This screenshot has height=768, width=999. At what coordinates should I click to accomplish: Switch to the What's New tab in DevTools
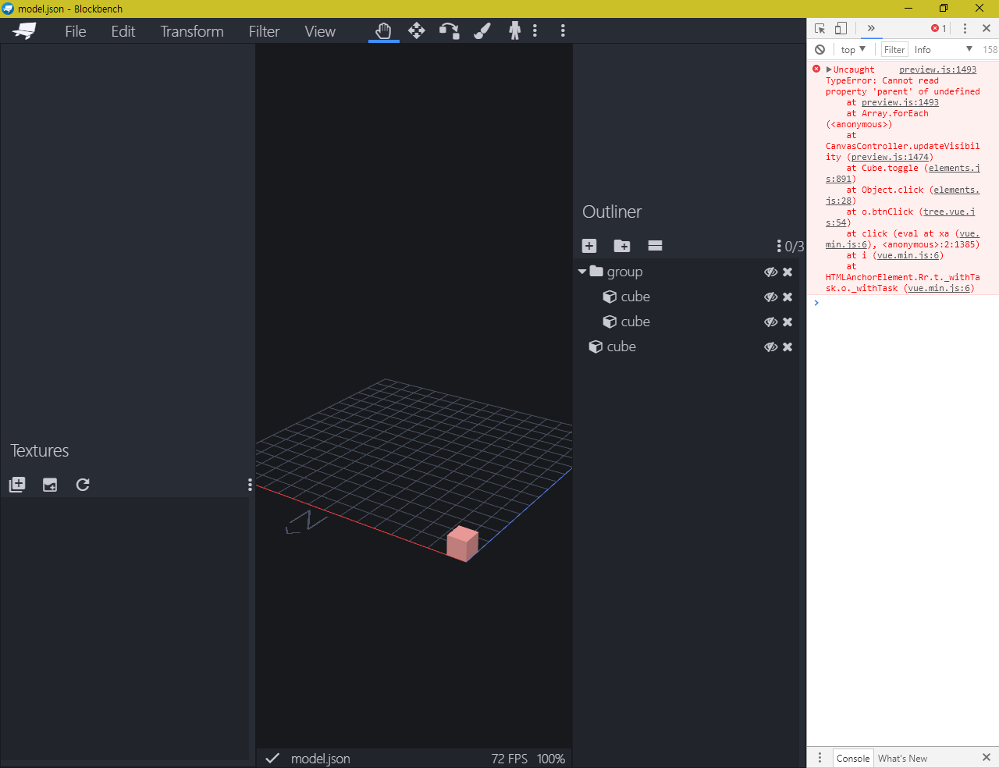pos(902,757)
